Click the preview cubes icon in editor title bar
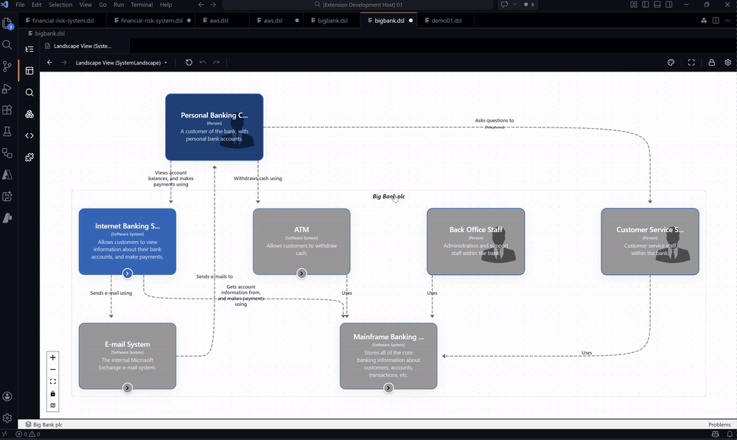 coord(704,21)
